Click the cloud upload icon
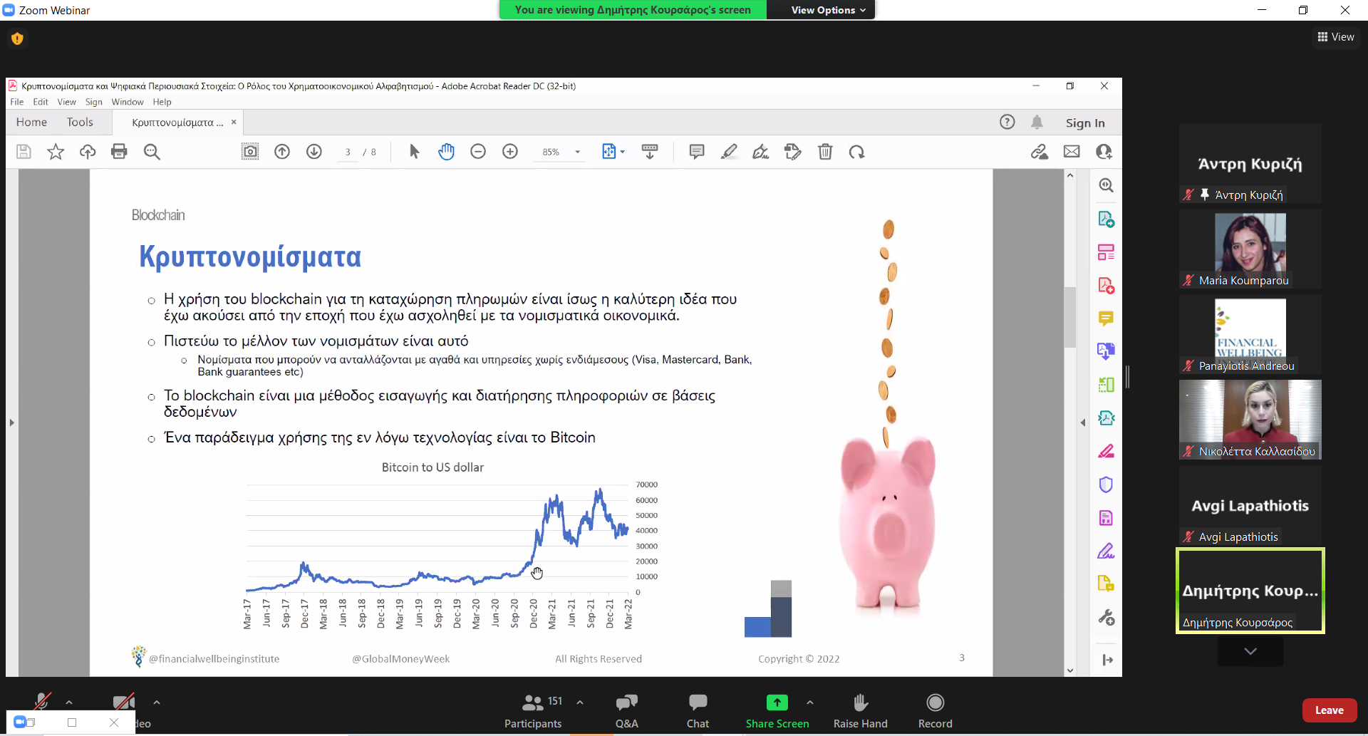 pyautogui.click(x=88, y=152)
